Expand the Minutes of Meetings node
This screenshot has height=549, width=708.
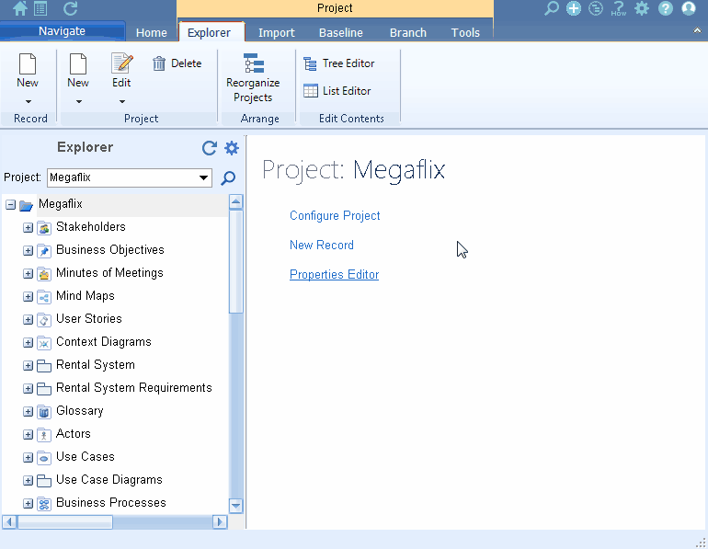tap(28, 274)
